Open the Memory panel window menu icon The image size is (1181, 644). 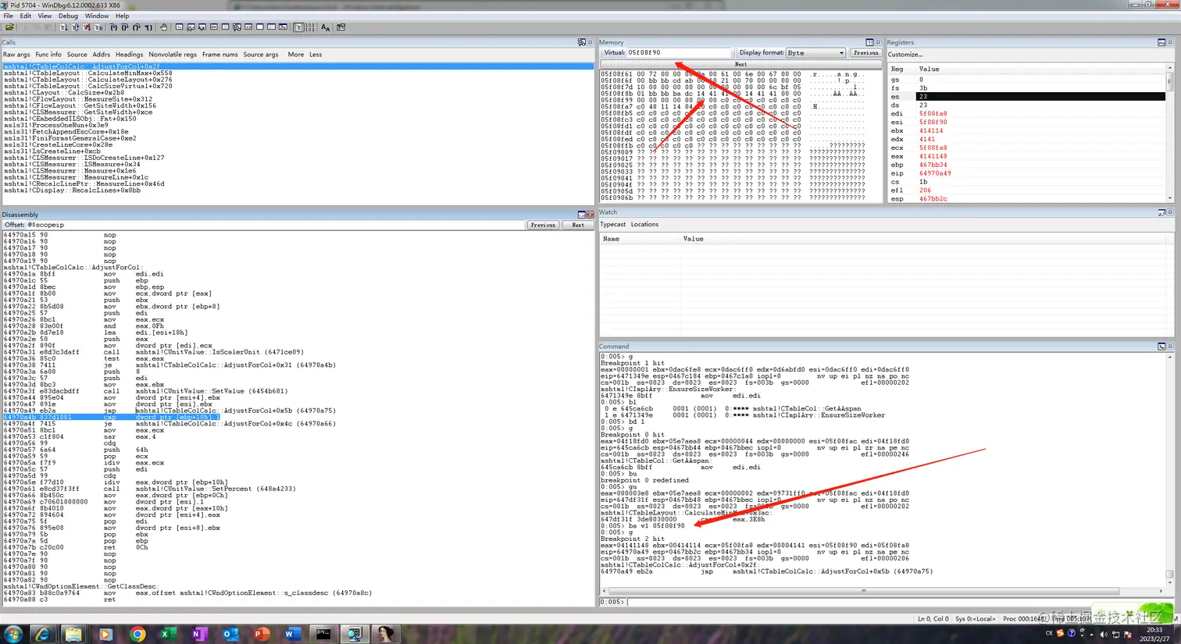(869, 42)
